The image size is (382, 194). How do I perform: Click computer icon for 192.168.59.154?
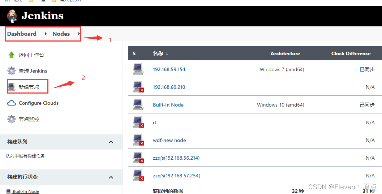tap(138, 69)
